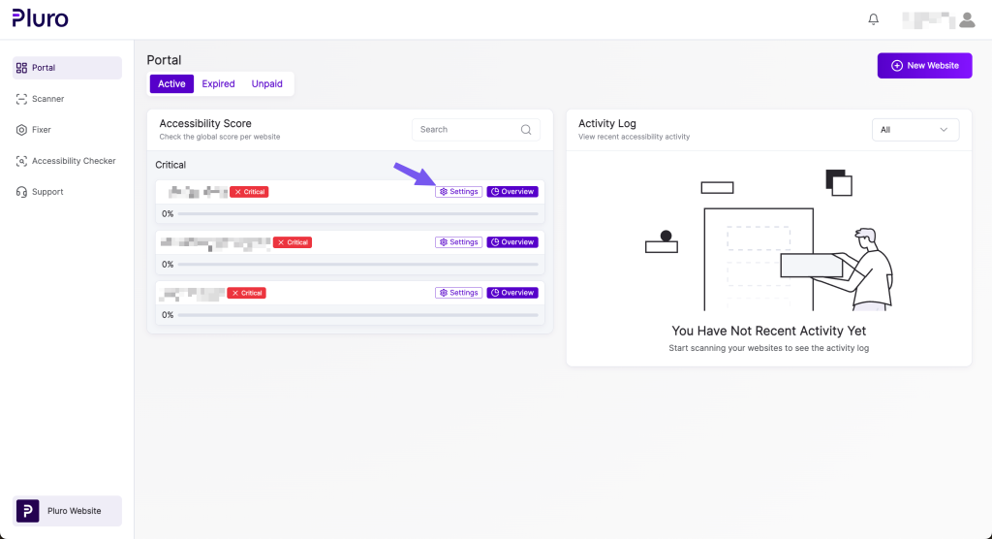This screenshot has height=539, width=992.
Task: Click the New Website button
Action: click(x=924, y=65)
